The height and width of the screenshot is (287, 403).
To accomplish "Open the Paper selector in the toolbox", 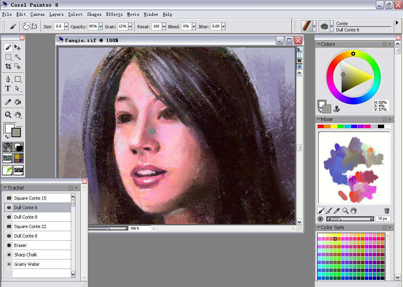I will click(7, 147).
